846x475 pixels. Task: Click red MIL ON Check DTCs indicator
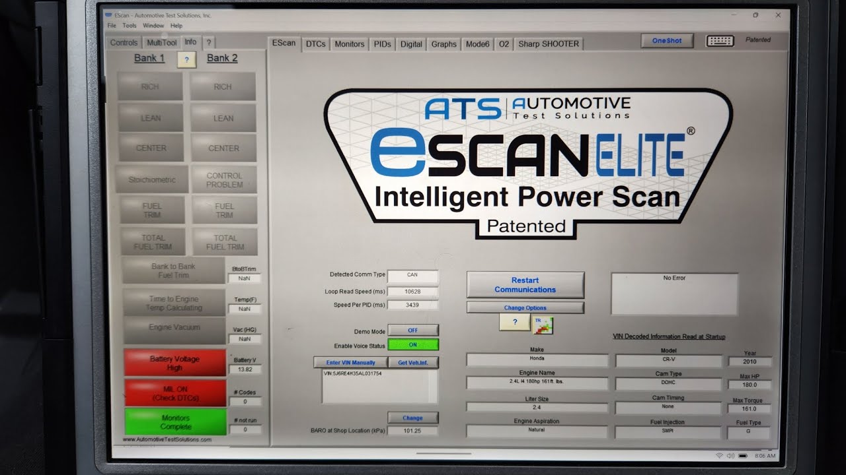point(176,393)
